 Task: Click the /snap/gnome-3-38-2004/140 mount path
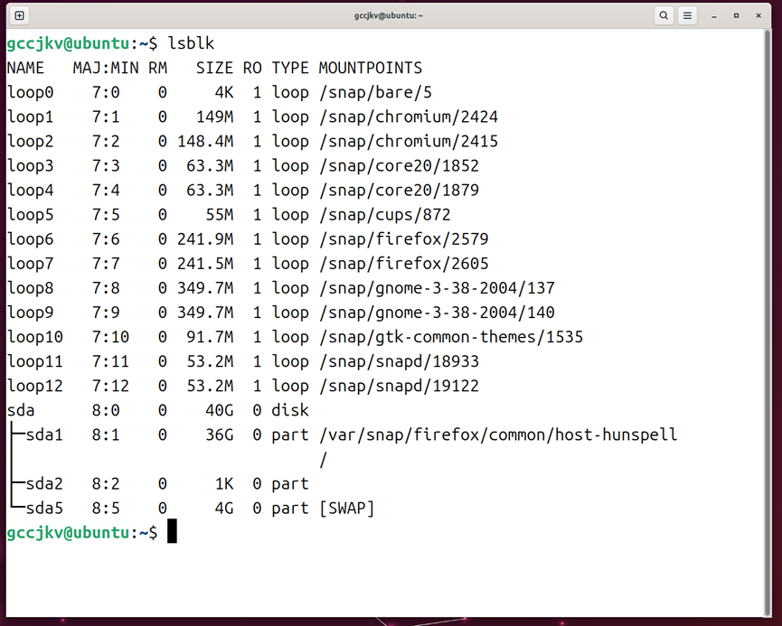(x=437, y=312)
